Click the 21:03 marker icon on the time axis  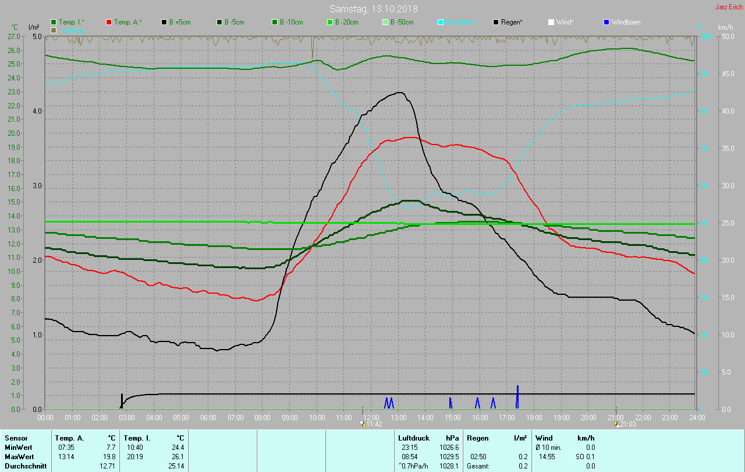pyautogui.click(x=617, y=424)
